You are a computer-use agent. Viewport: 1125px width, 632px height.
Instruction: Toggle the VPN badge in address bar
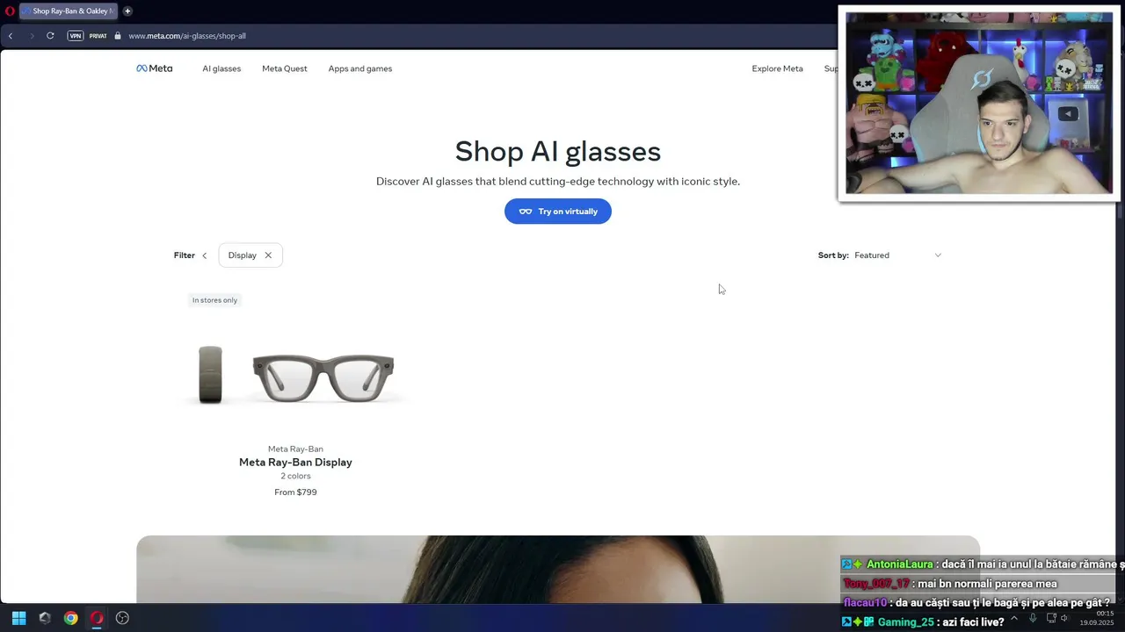(x=76, y=36)
